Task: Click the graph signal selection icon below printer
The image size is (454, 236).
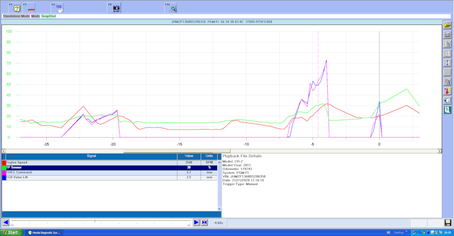Action: click(447, 44)
